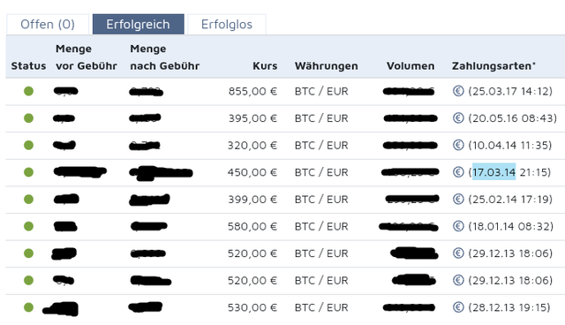Click the highlighted date 17.03.14
The width and height of the screenshot is (565, 325).
point(493,172)
